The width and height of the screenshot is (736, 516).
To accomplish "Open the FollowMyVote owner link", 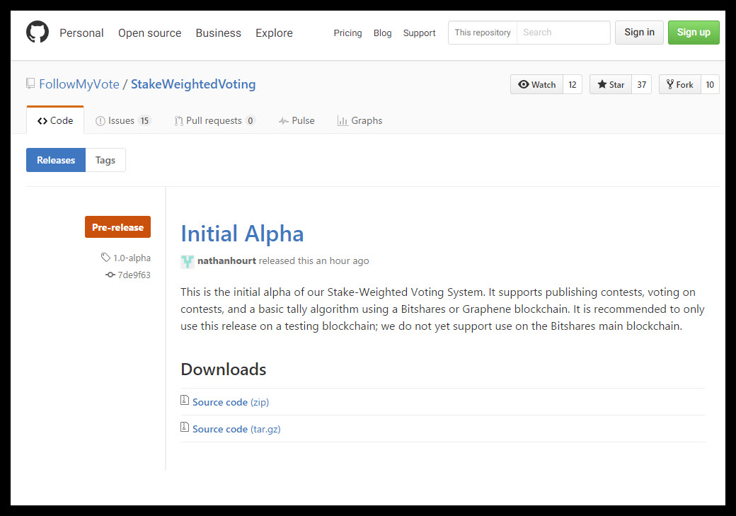I will click(79, 84).
